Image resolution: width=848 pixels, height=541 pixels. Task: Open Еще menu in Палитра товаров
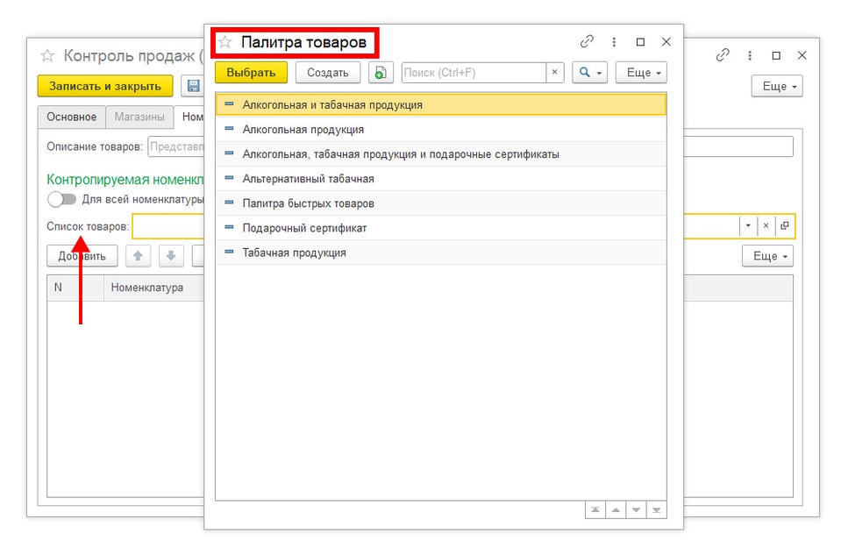click(641, 73)
